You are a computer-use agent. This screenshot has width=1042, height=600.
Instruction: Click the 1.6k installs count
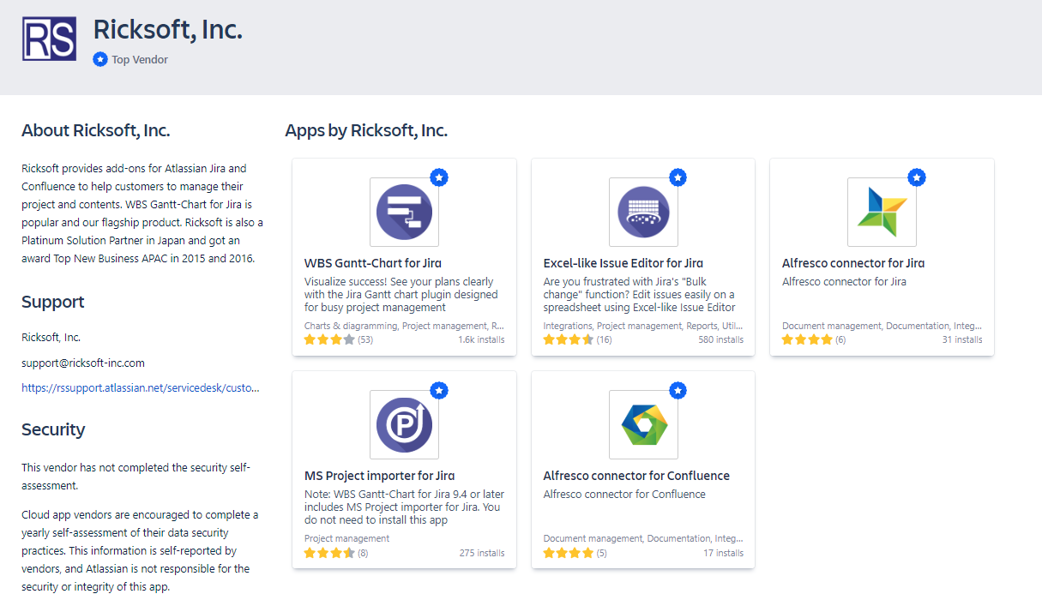pyautogui.click(x=481, y=339)
